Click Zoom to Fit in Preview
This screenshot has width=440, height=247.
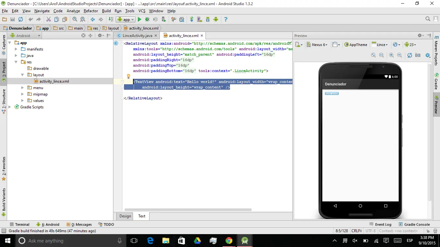[373, 55]
